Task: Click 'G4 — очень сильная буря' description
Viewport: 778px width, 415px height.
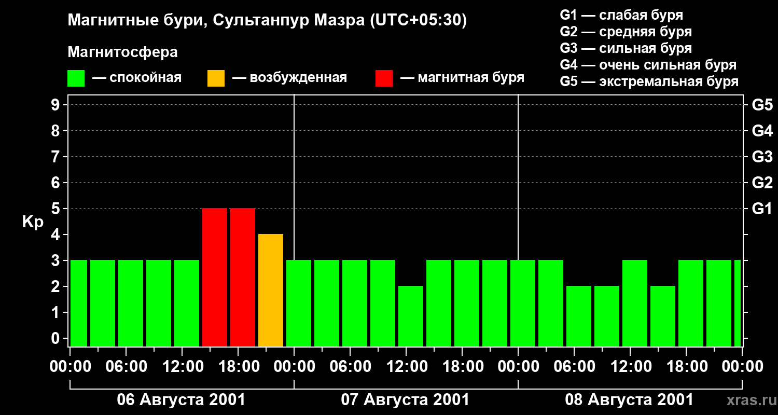Action: [648, 65]
